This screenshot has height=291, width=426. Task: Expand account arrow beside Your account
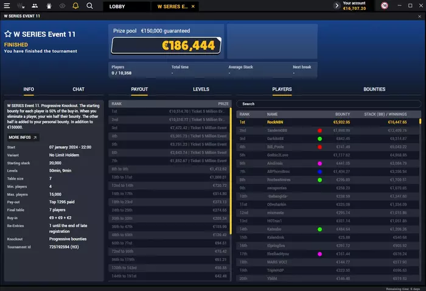click(337, 5)
